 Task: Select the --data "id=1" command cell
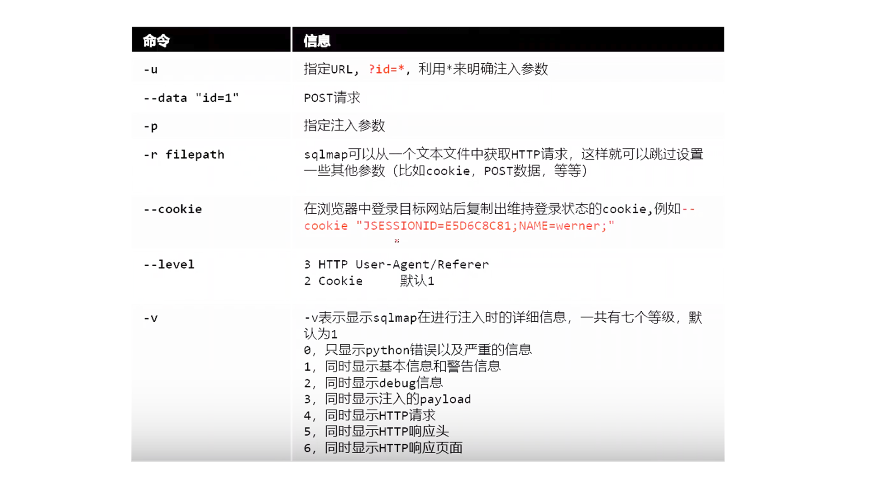211,98
